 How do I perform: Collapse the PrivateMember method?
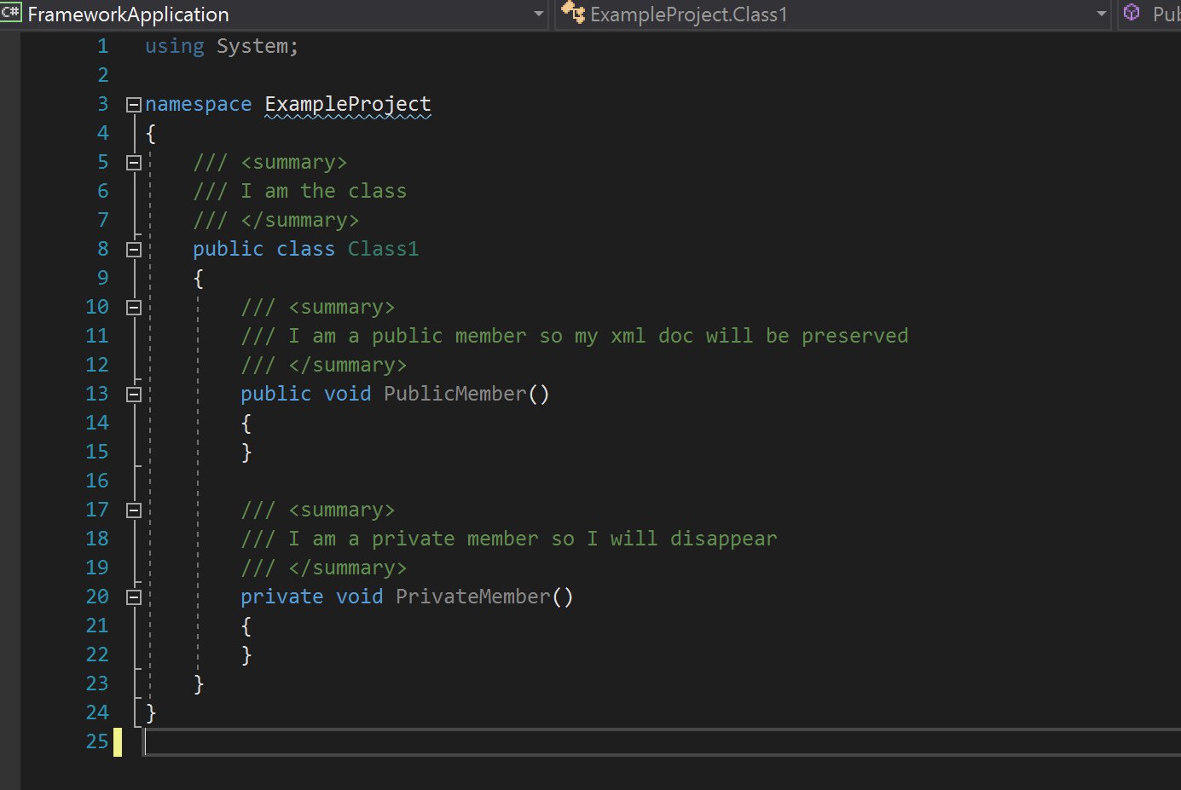(133, 597)
